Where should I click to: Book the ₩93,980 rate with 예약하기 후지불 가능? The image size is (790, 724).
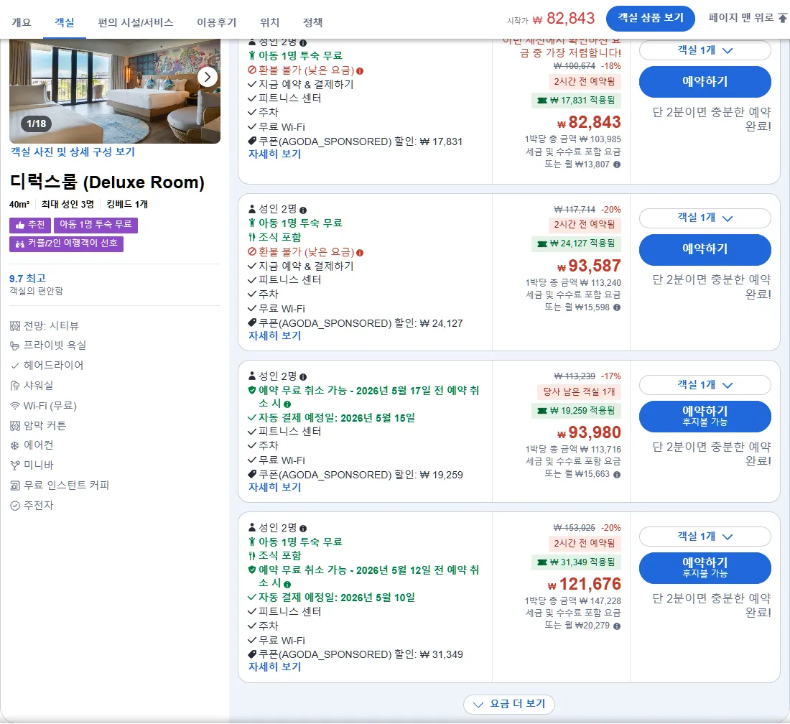pos(705,416)
